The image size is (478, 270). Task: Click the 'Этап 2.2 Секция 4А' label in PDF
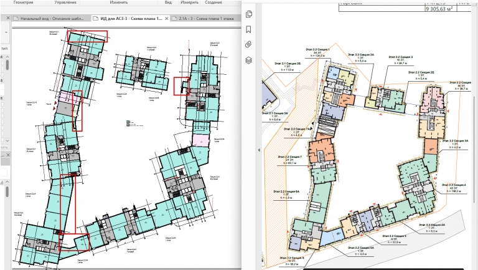[432, 225]
